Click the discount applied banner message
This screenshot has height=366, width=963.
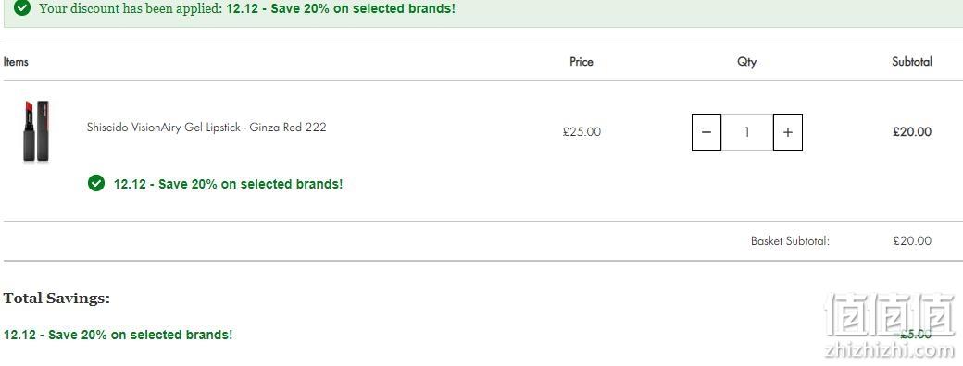tap(247, 8)
